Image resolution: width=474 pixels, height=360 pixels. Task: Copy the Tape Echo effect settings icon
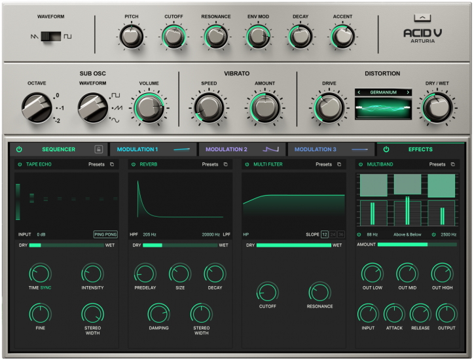coord(112,164)
